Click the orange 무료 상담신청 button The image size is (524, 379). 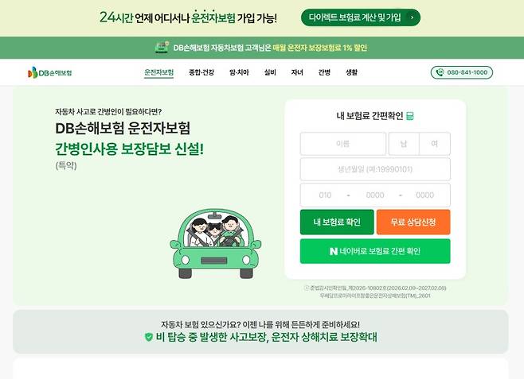coord(413,222)
